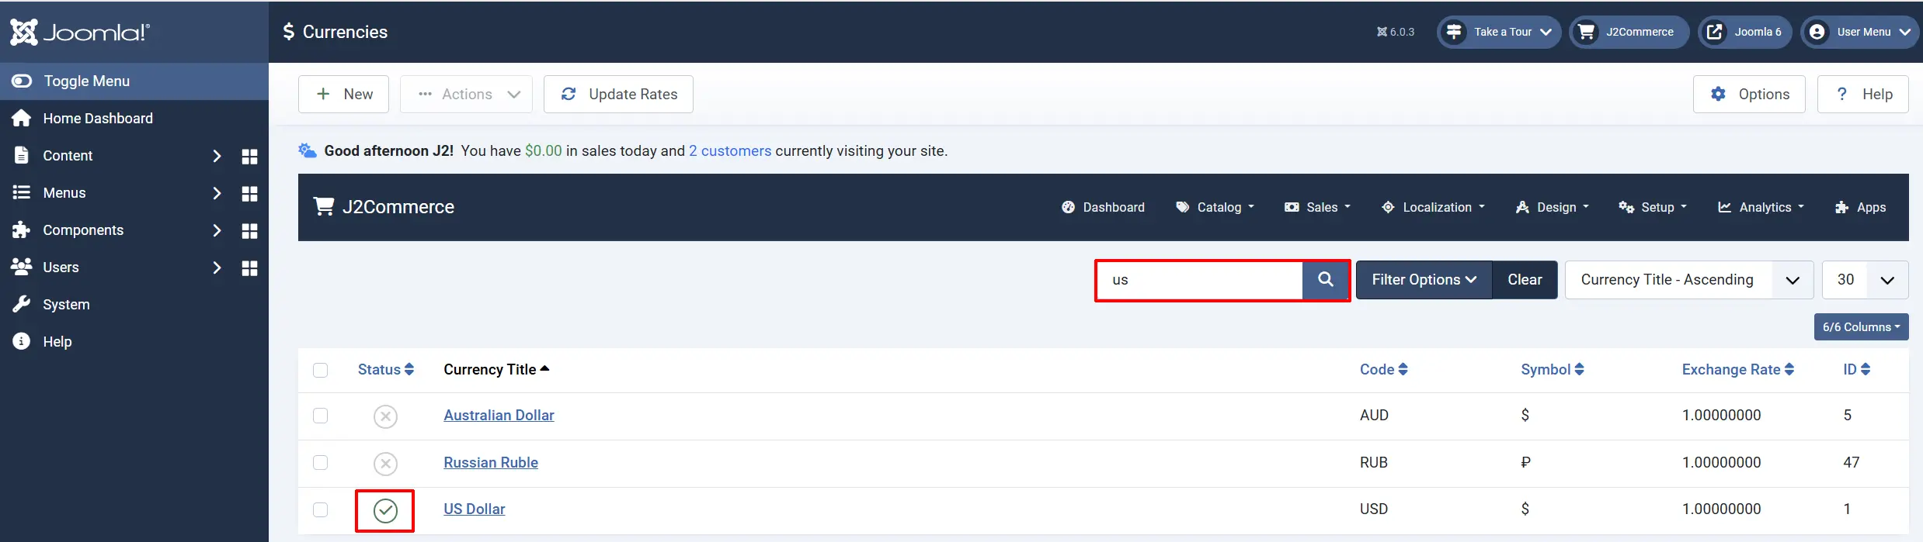This screenshot has height=542, width=1923.
Task: Open the 6/6 Columns selector
Action: [1861, 326]
